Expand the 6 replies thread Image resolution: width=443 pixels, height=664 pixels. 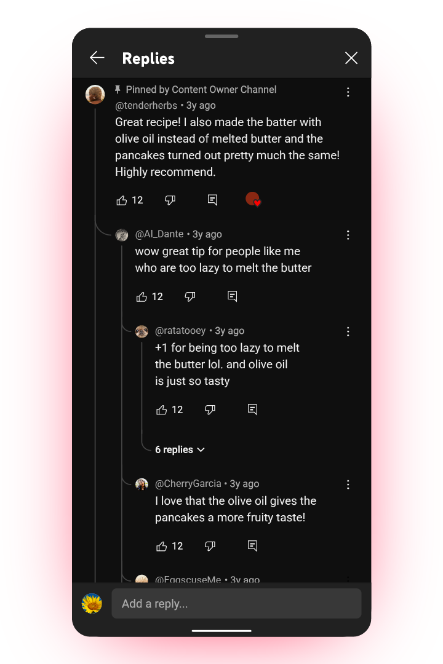click(180, 449)
